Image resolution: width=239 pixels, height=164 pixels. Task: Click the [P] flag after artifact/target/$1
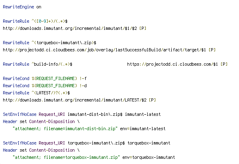(212, 50)
